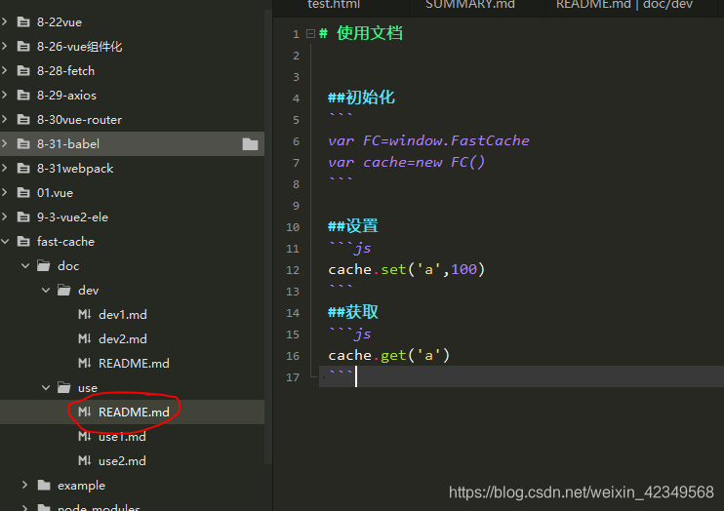Select the 8-31-babel folder name
Screen dimensions: 724x511
(68, 144)
